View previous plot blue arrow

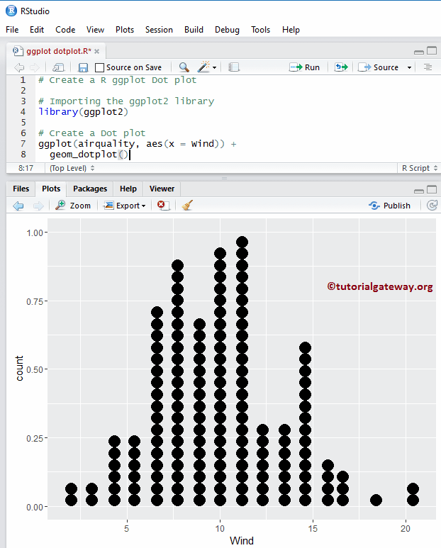[18, 206]
